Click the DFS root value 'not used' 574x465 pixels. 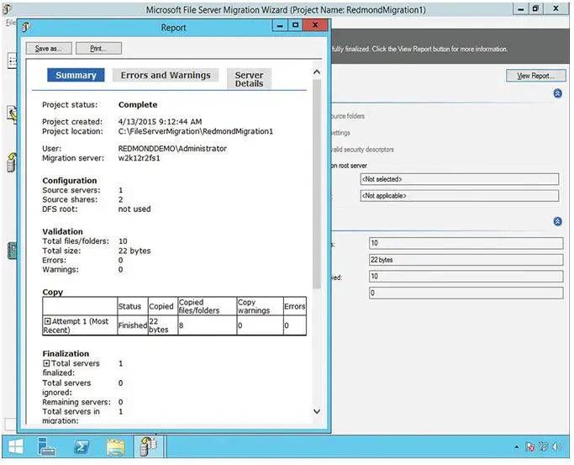(134, 209)
